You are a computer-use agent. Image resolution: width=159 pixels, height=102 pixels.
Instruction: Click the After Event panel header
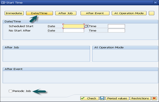80,69
